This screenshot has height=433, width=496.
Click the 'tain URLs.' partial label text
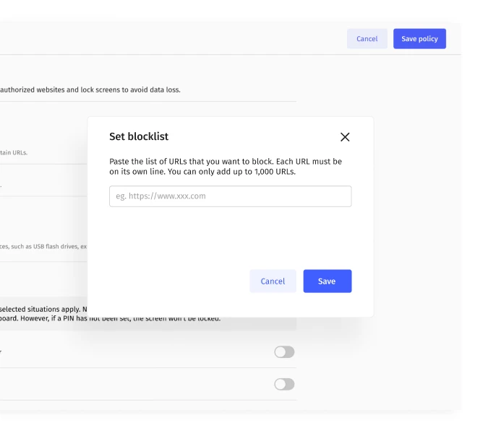point(14,153)
